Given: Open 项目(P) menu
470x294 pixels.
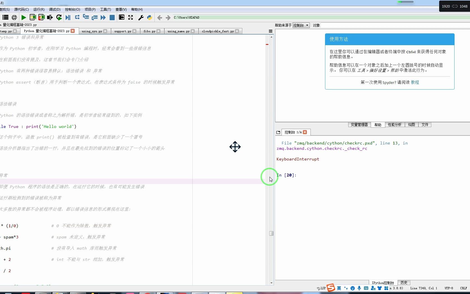Looking at the screenshot, I should coord(90,9).
